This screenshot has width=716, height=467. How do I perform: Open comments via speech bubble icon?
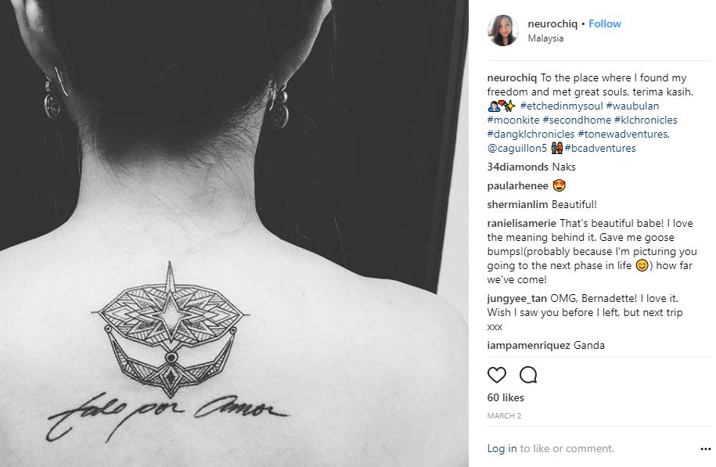click(x=528, y=375)
